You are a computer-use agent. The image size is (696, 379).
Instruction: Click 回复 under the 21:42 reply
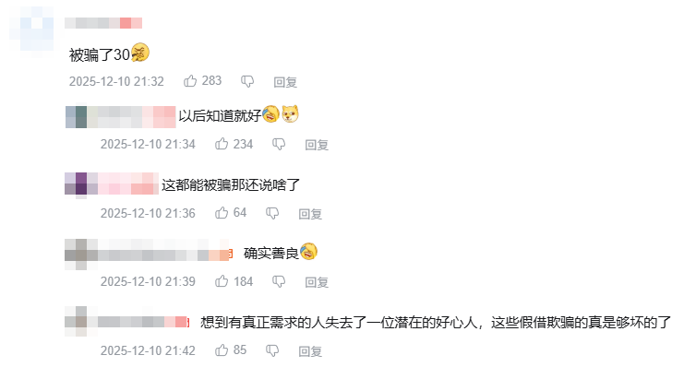[x=310, y=350]
